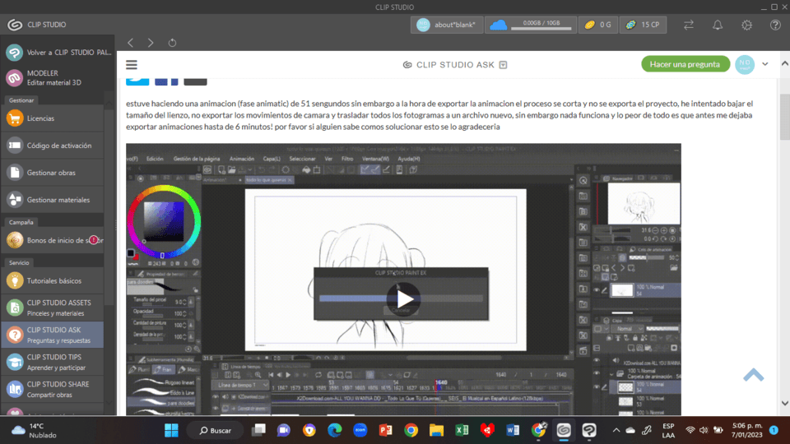Play the embedded video
Screen dimensions: 790x444
(403, 299)
